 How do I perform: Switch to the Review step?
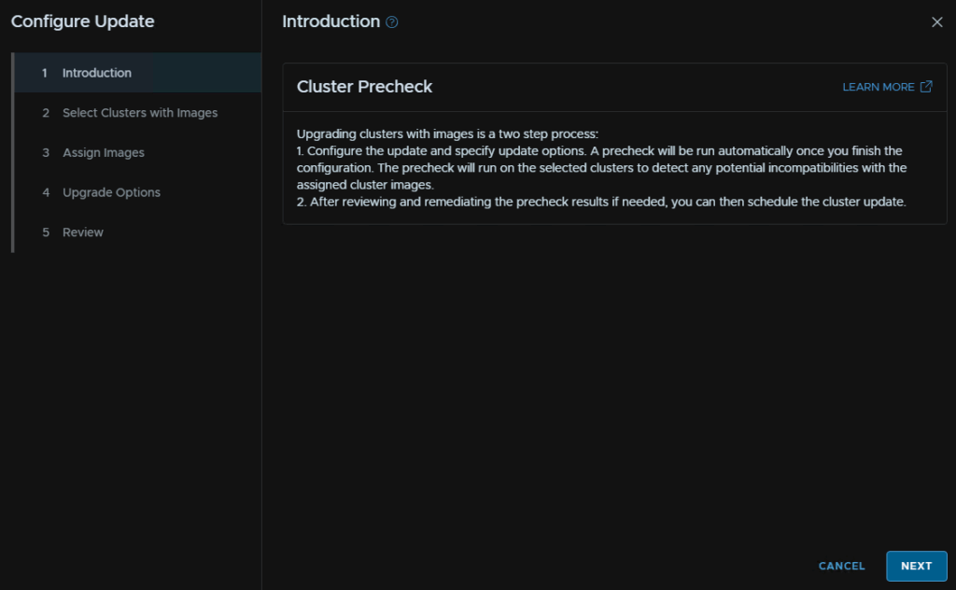coord(83,232)
